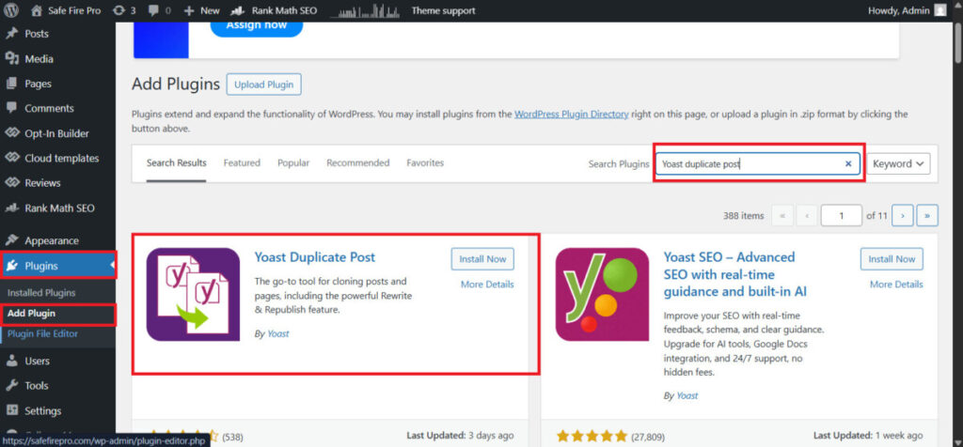
Task: Click the Reviews icon in sidebar
Action: pyautogui.click(x=11, y=183)
